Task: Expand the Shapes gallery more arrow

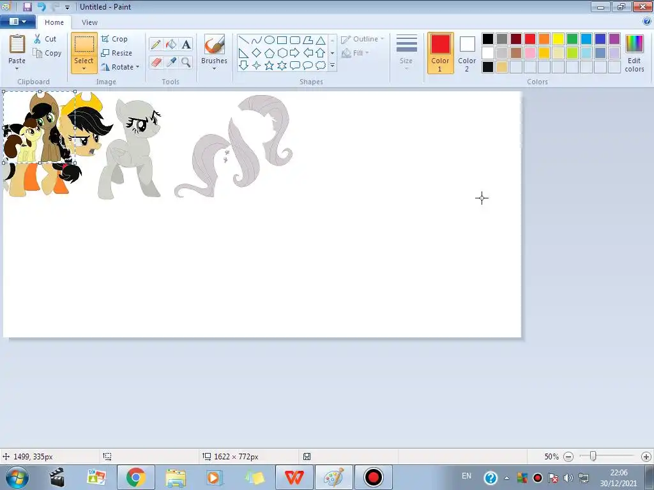Action: (x=332, y=66)
